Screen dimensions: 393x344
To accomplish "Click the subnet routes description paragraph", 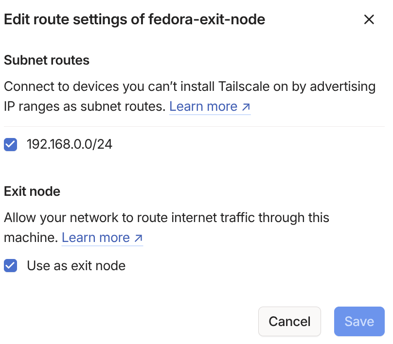I will [x=190, y=96].
